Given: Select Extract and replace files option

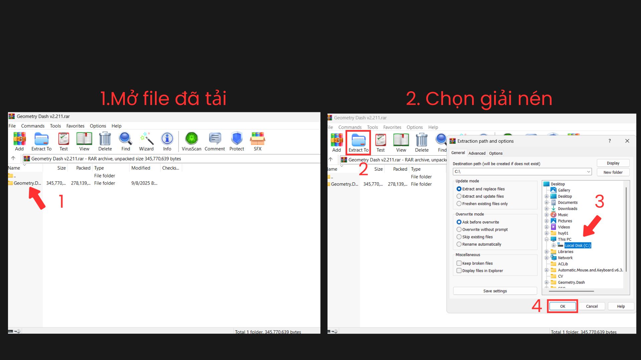Looking at the screenshot, I should (480, 189).
